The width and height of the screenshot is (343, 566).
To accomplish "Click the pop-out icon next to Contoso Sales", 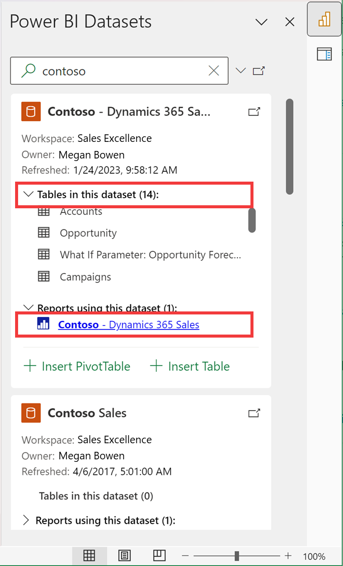I will pos(254,413).
